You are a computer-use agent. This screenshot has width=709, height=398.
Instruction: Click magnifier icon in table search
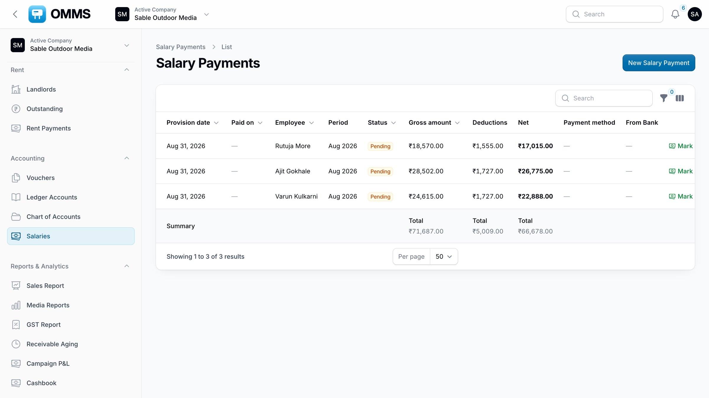click(x=565, y=98)
